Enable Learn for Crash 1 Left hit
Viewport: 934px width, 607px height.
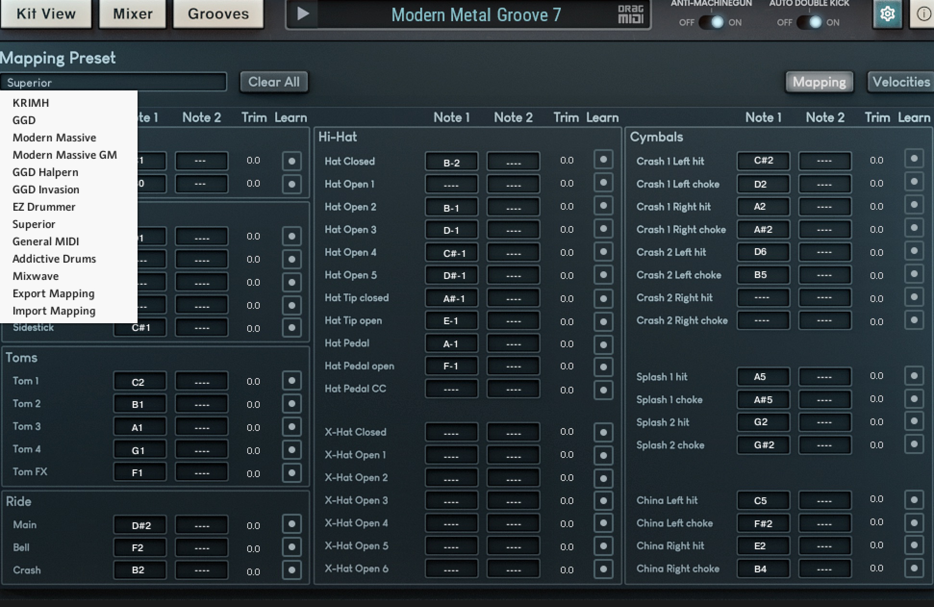(x=914, y=159)
